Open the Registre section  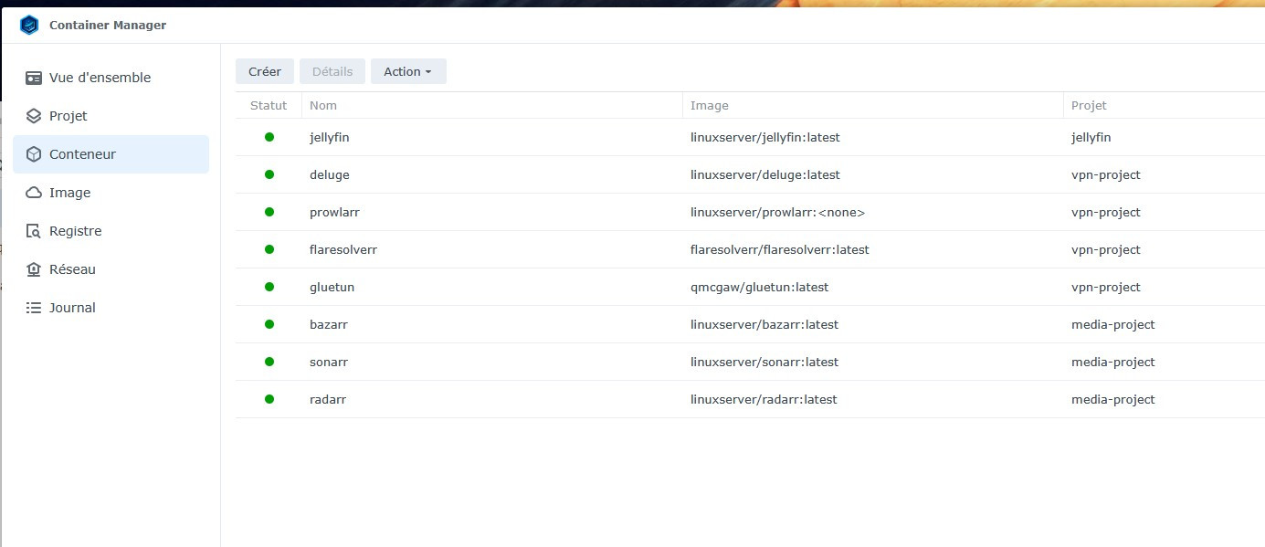pyautogui.click(x=111, y=231)
